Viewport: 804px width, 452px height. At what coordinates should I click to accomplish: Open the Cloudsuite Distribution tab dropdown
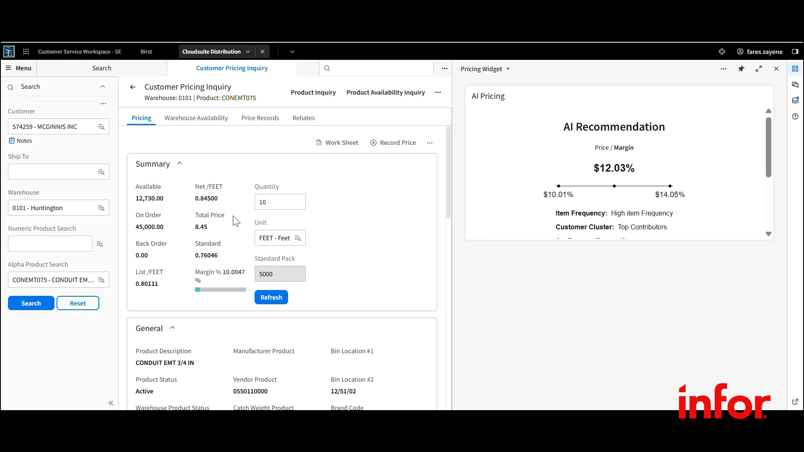pos(248,51)
